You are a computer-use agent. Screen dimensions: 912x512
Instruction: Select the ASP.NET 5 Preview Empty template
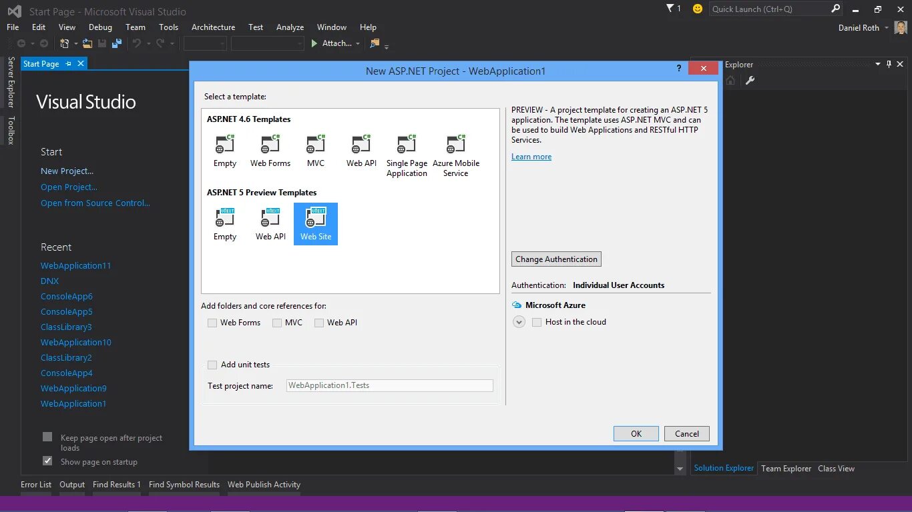tap(225, 224)
